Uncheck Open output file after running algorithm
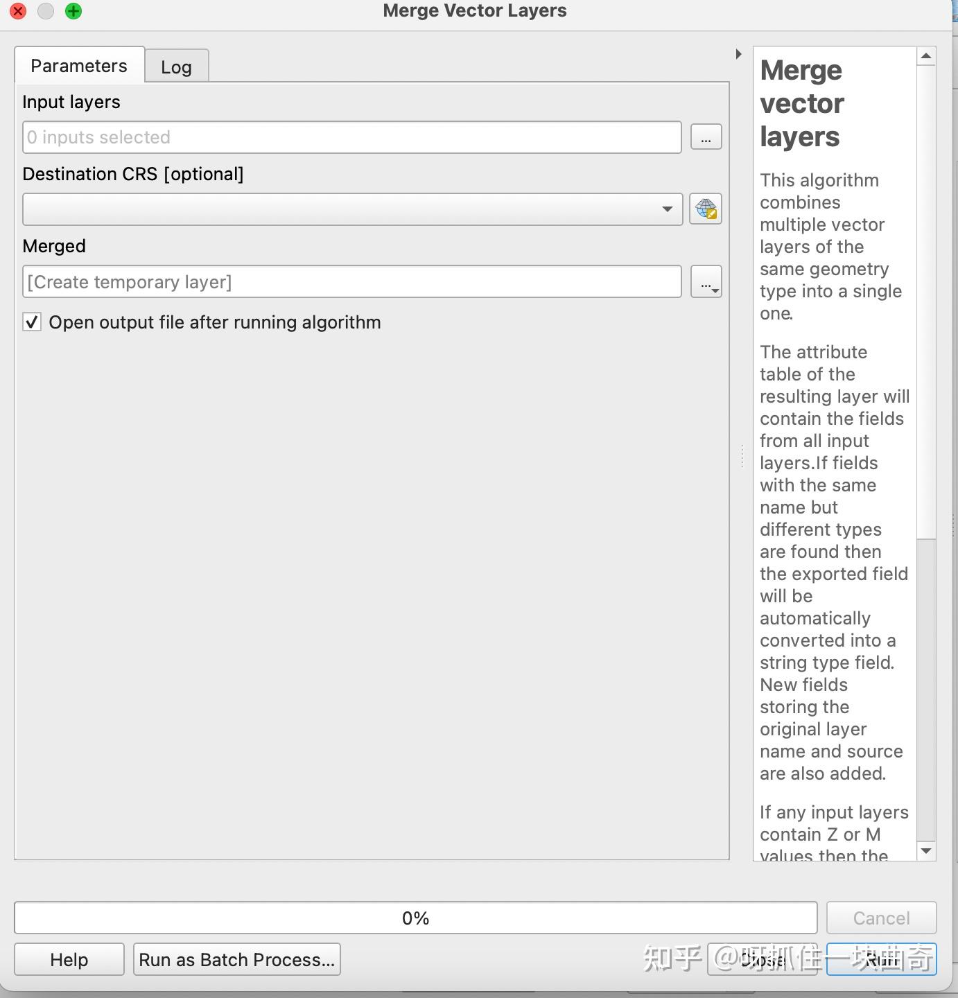The width and height of the screenshot is (958, 998). (x=31, y=322)
